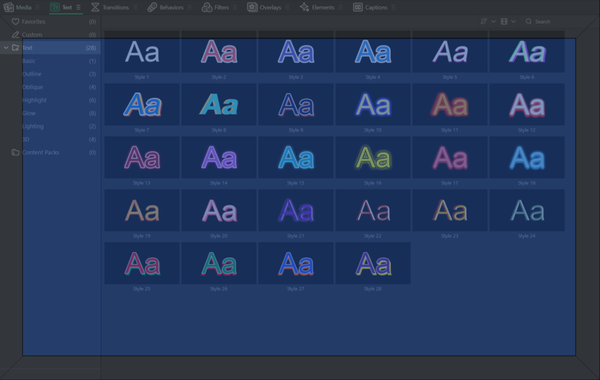The height and width of the screenshot is (380, 600).
Task: Open the view layout dropdown
Action: (x=508, y=21)
